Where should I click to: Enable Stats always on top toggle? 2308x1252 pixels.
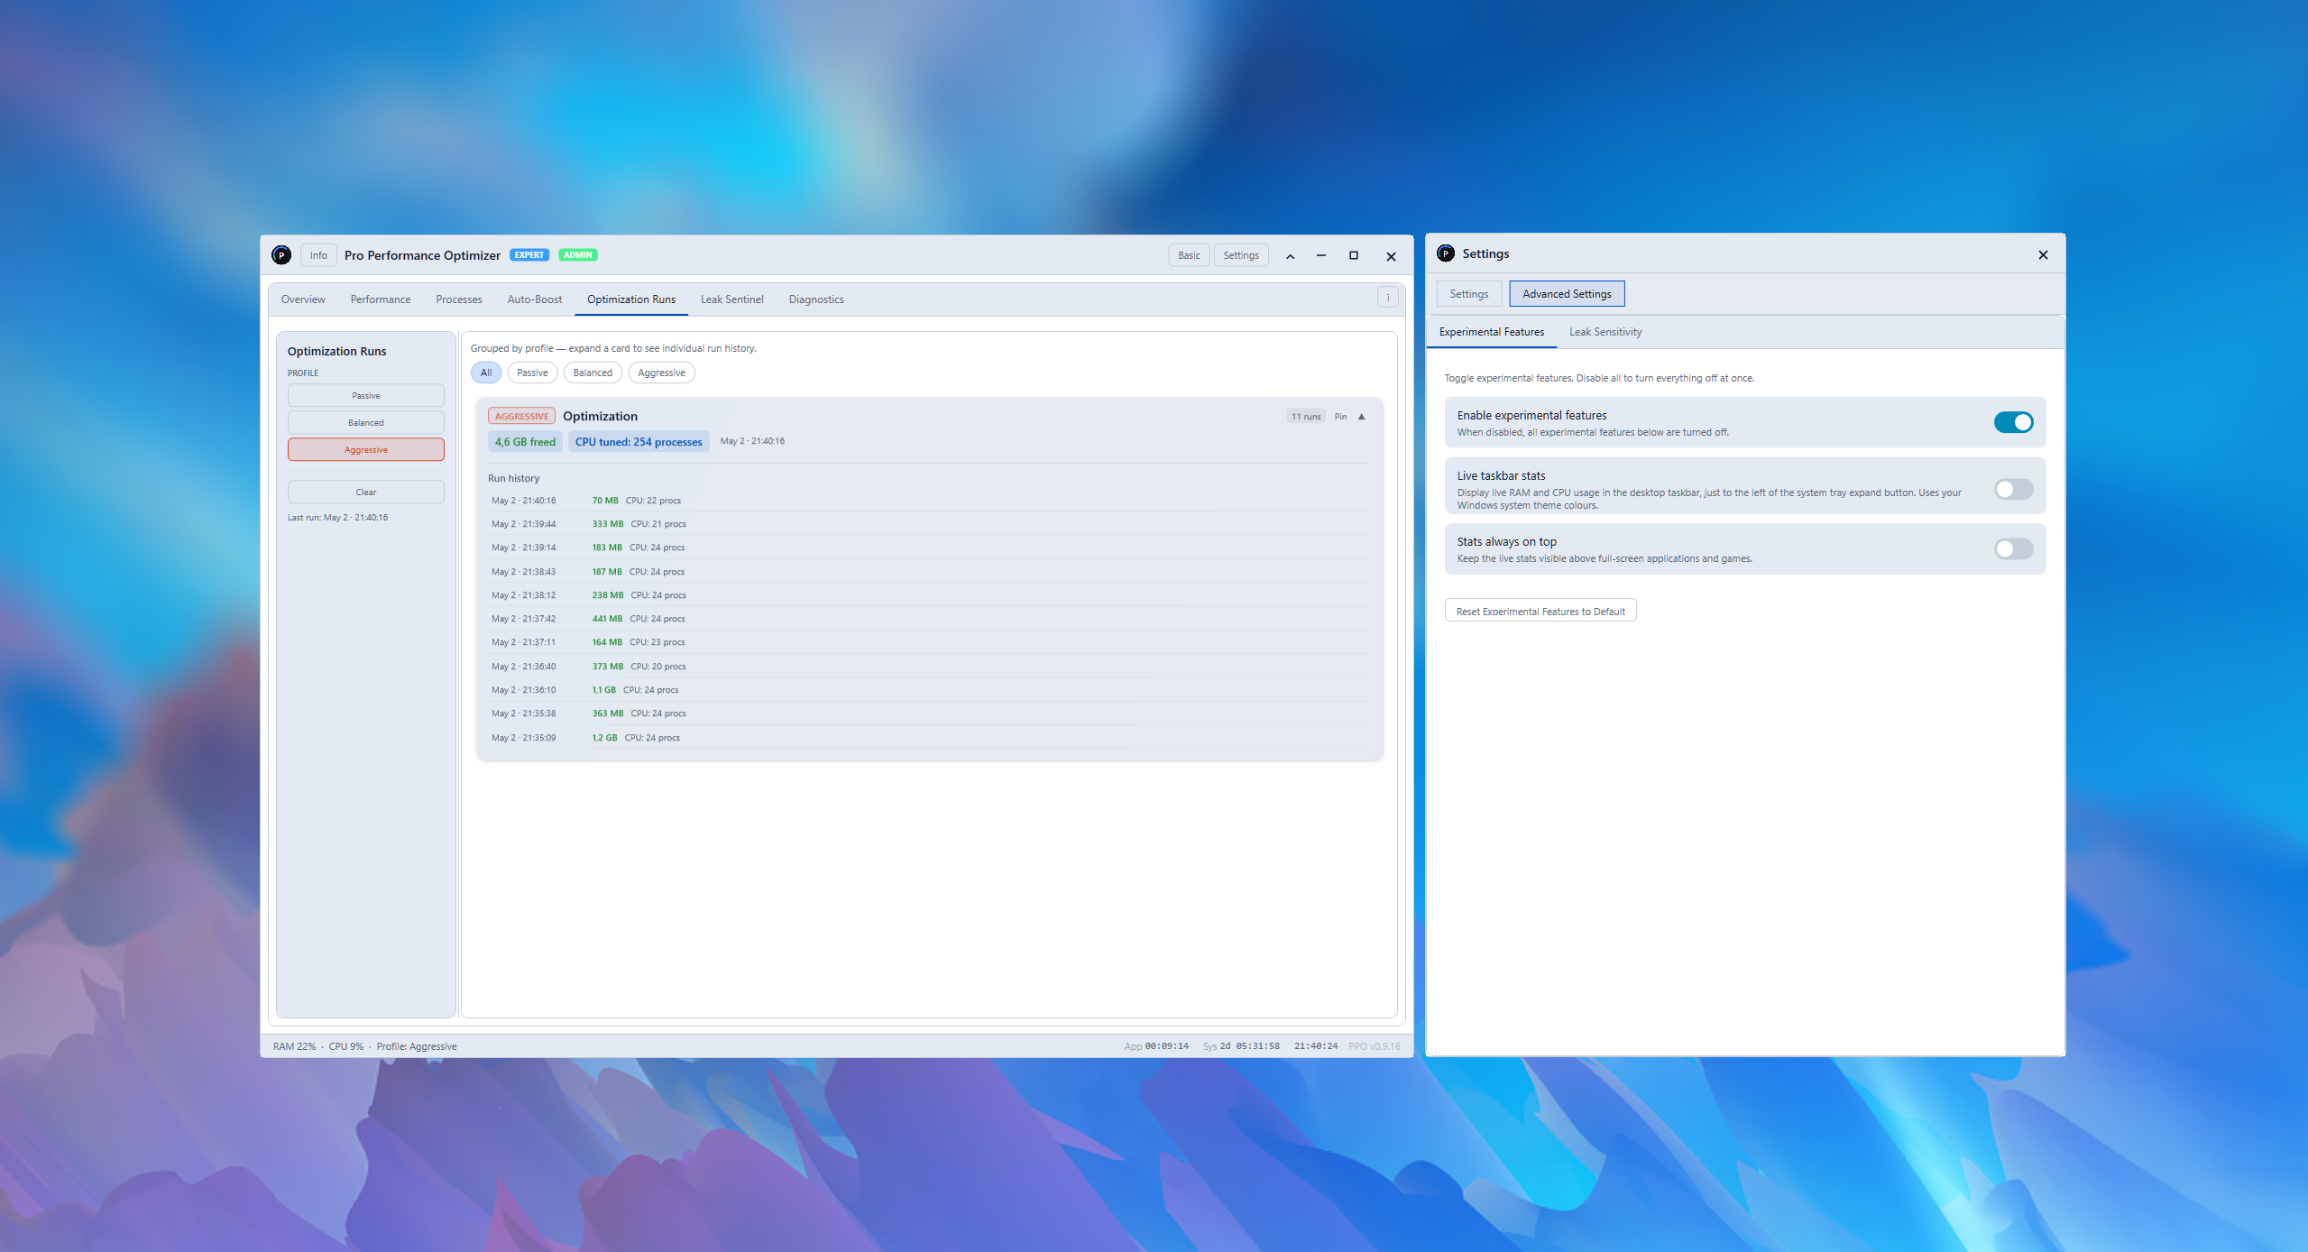(2013, 548)
